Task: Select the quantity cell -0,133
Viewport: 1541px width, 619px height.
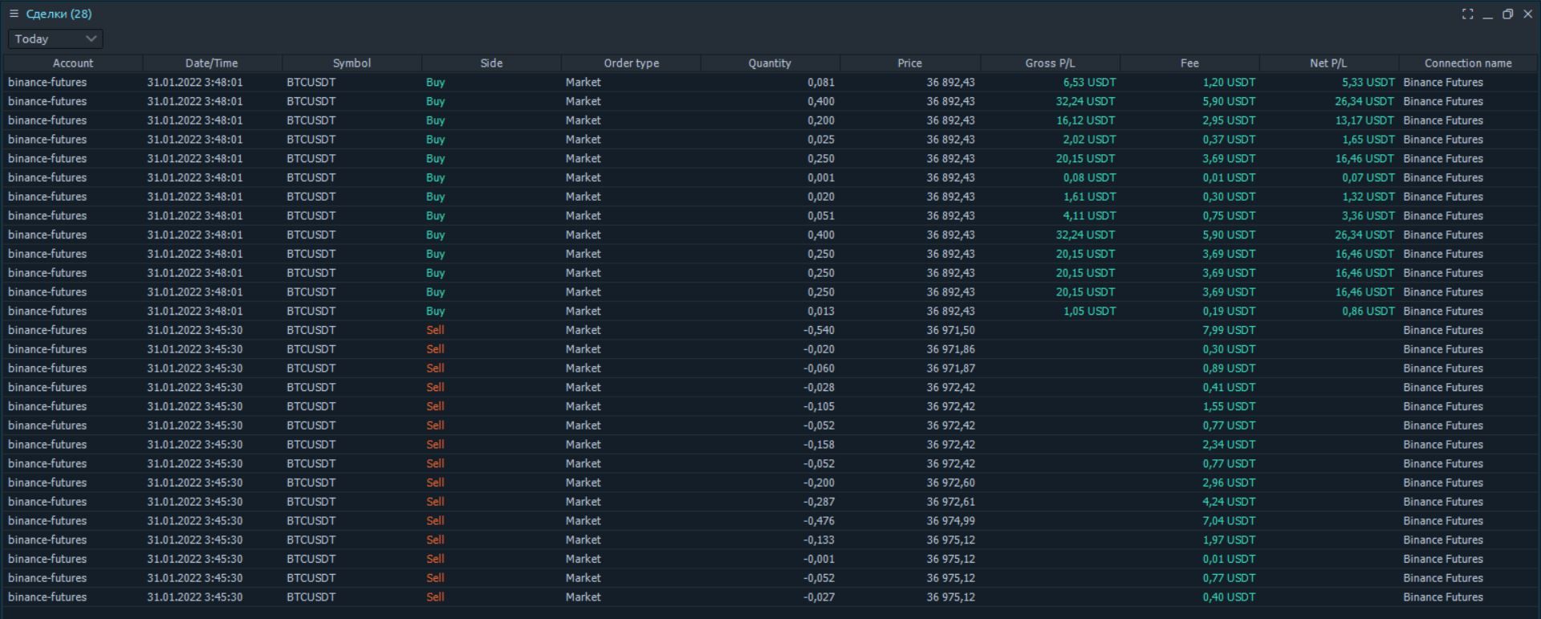Action: (x=819, y=540)
